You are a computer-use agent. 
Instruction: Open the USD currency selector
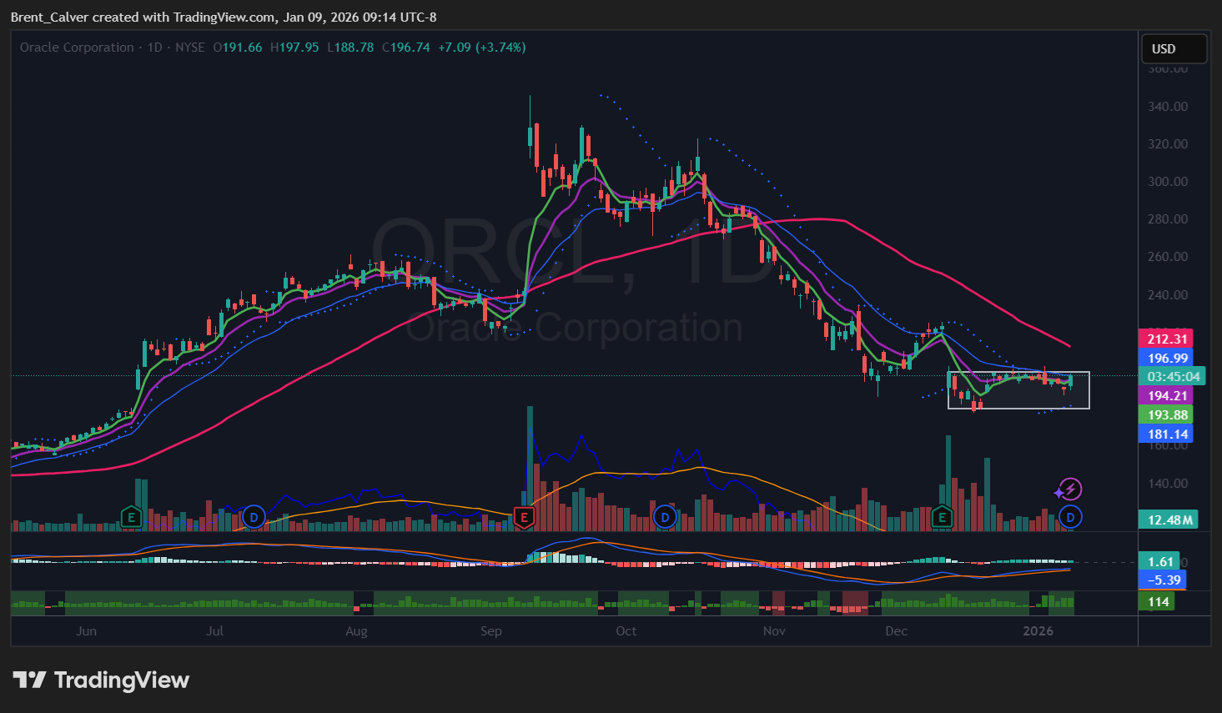(1174, 49)
